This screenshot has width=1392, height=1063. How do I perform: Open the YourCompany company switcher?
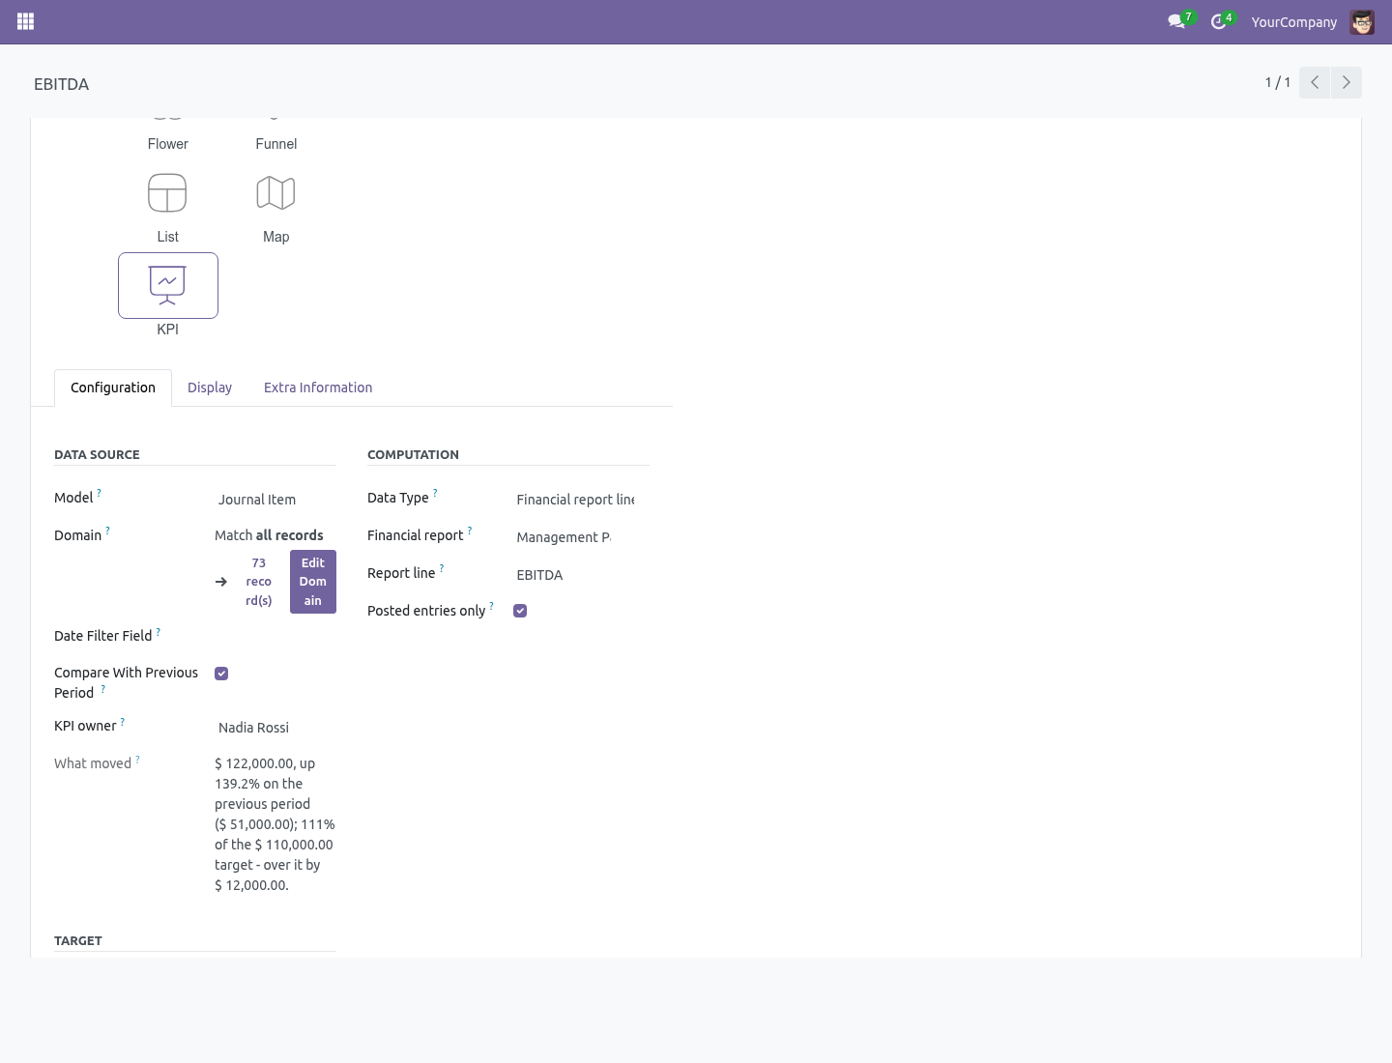coord(1294,22)
